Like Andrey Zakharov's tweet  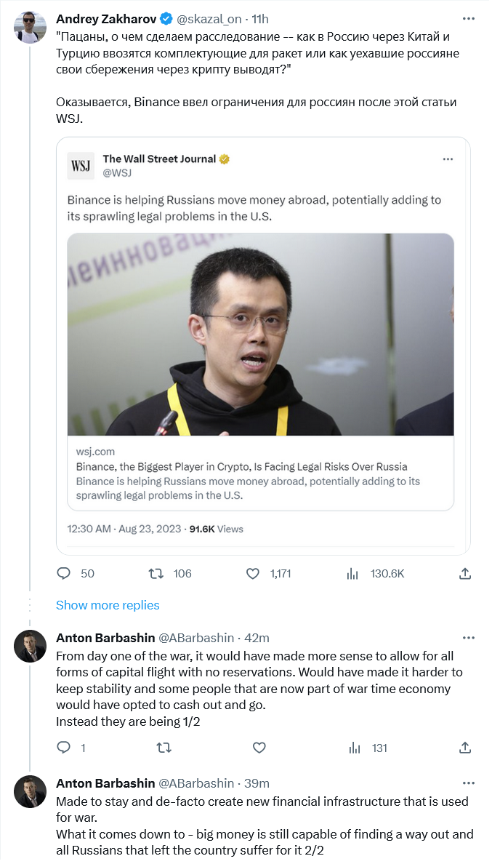point(253,574)
